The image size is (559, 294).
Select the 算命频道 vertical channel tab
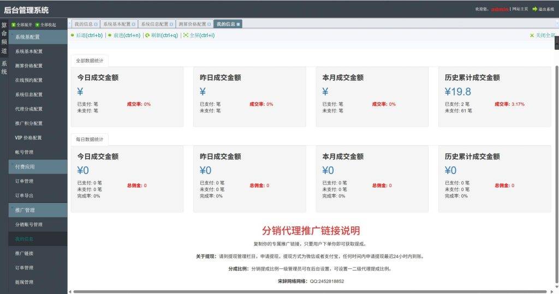pyautogui.click(x=4, y=38)
